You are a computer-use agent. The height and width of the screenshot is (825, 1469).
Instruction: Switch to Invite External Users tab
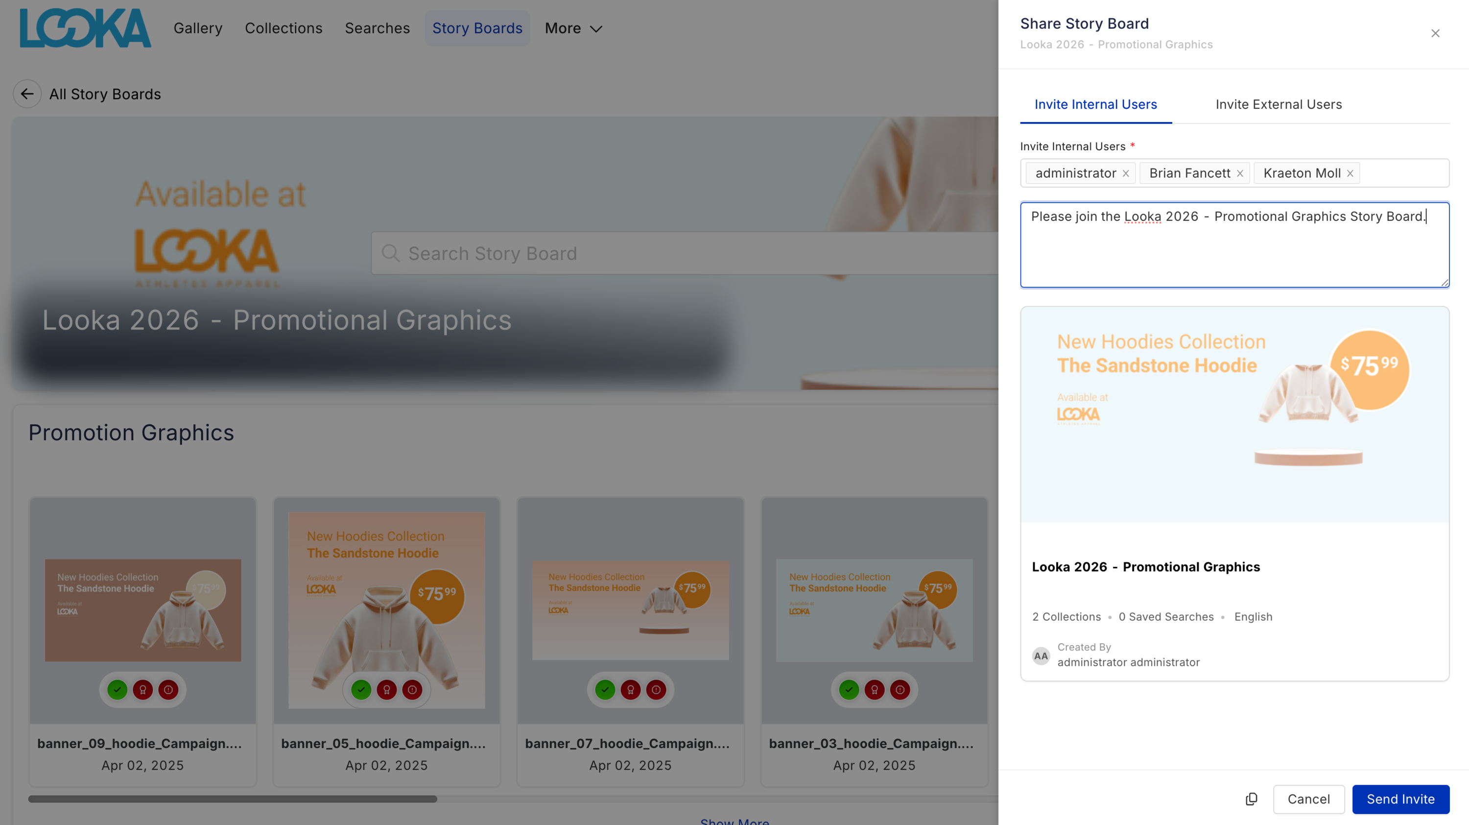point(1279,104)
